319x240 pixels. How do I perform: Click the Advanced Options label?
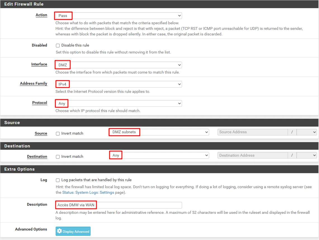(x=31, y=229)
